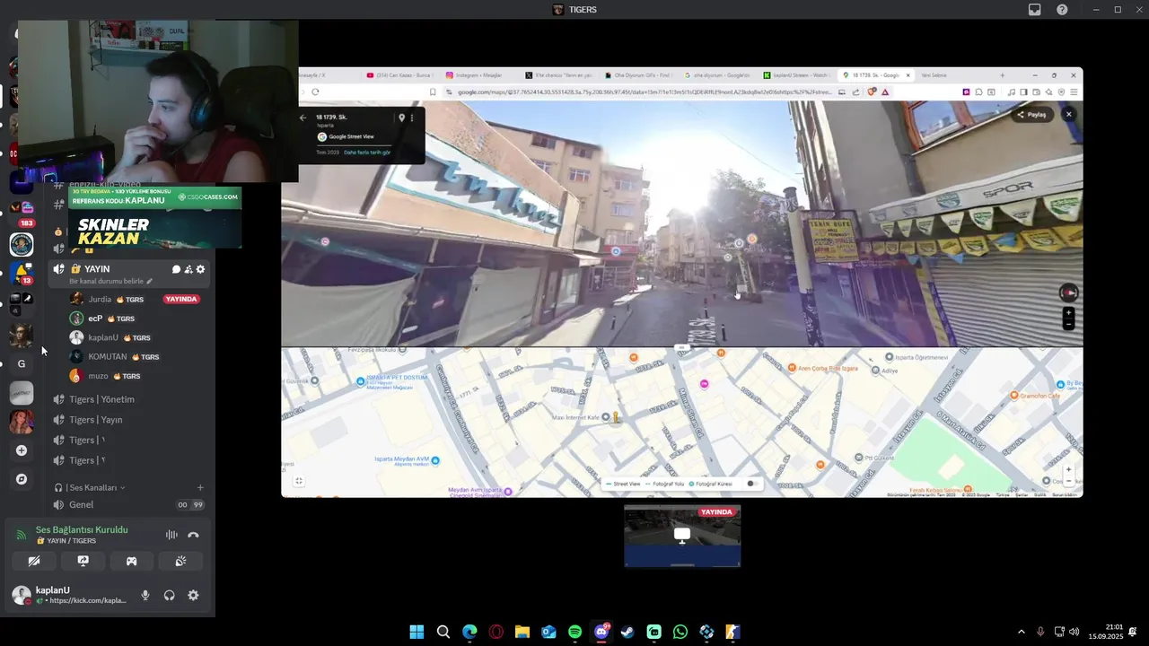Switch to 'Can Kazaz' YouTube browser tab
The width and height of the screenshot is (1149, 646).
(399, 75)
